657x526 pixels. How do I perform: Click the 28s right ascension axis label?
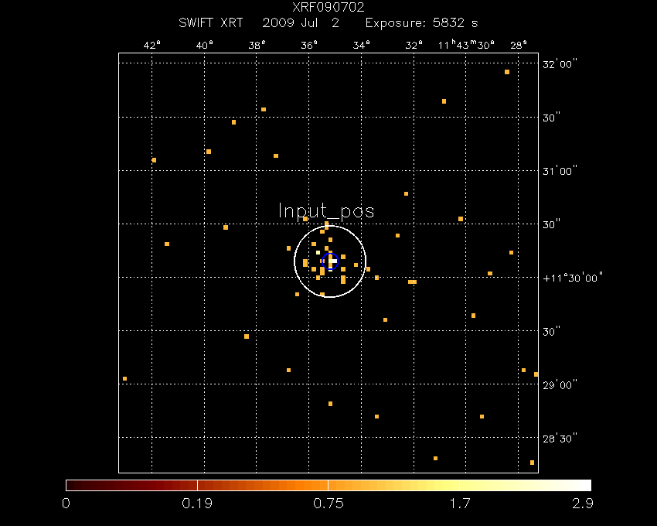[x=519, y=45]
